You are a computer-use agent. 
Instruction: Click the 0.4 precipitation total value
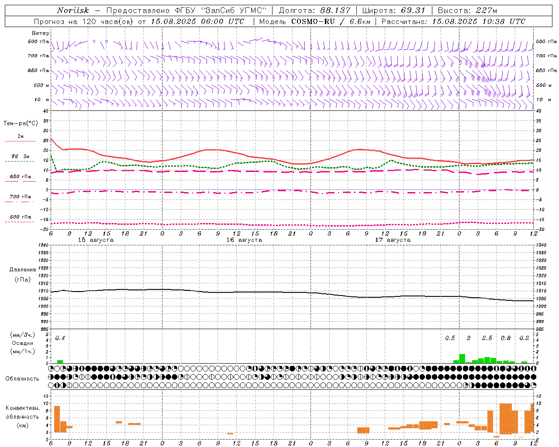pyautogui.click(x=60, y=338)
